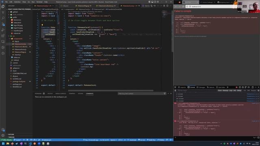Click the git branch name in status bar
The image size is (260, 146).
[17, 140]
